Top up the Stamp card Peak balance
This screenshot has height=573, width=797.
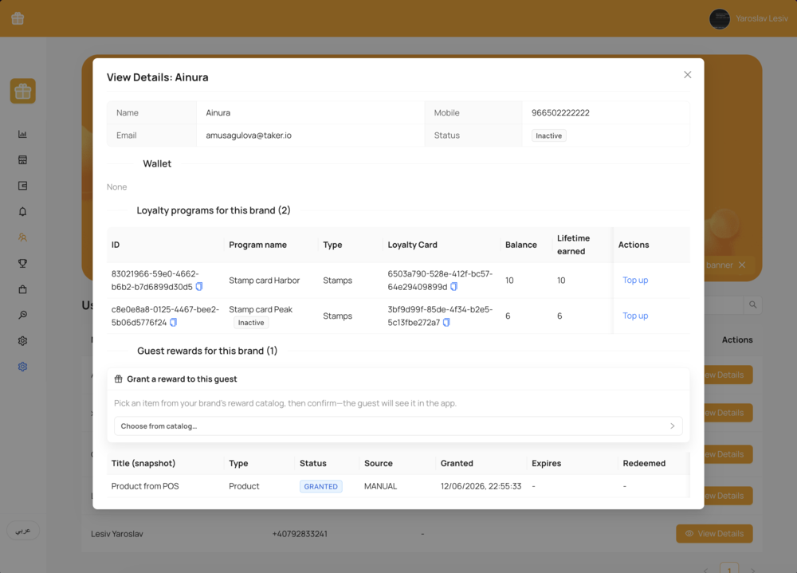tap(635, 316)
